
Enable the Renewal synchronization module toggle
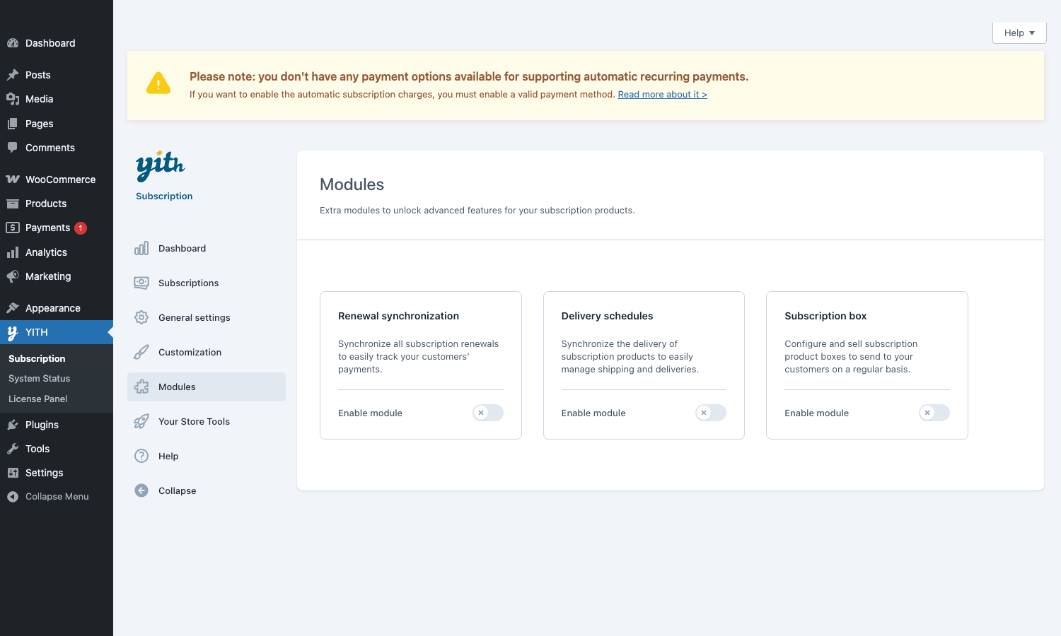pyautogui.click(x=488, y=413)
